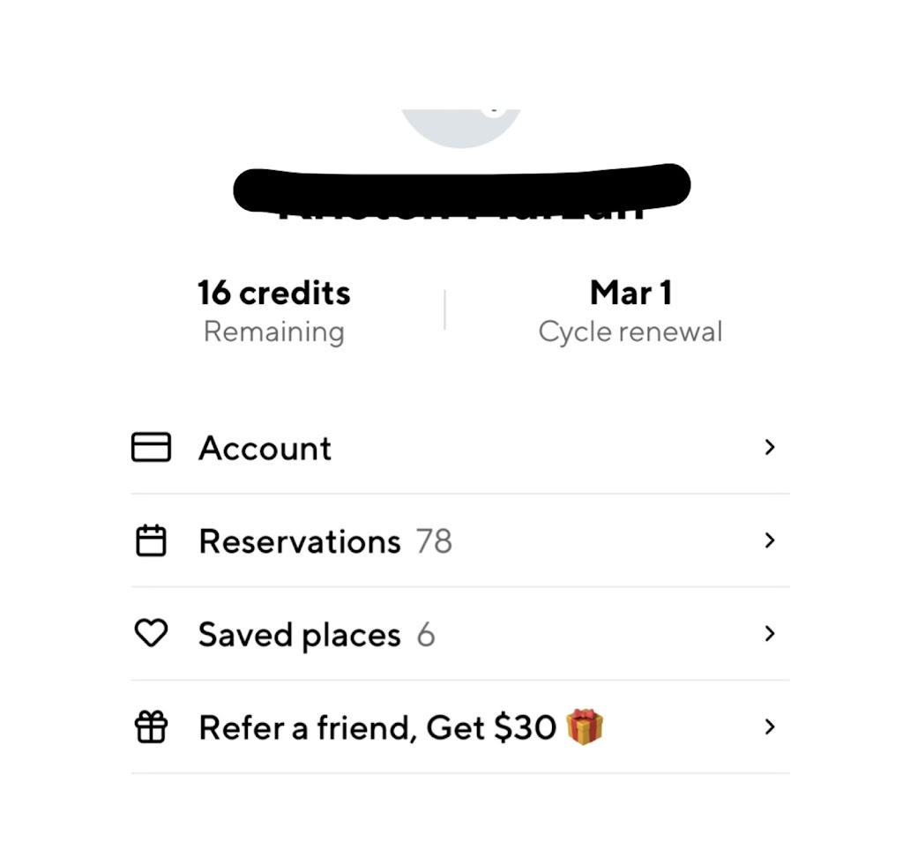Click the heart icon for Saved places
The width and height of the screenshot is (903, 842).
coord(151,634)
